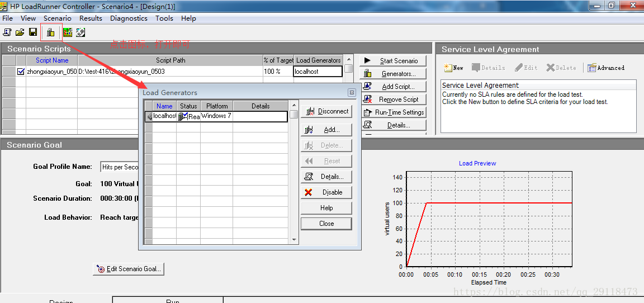Open the Help menu
644x303 pixels.
[188, 18]
